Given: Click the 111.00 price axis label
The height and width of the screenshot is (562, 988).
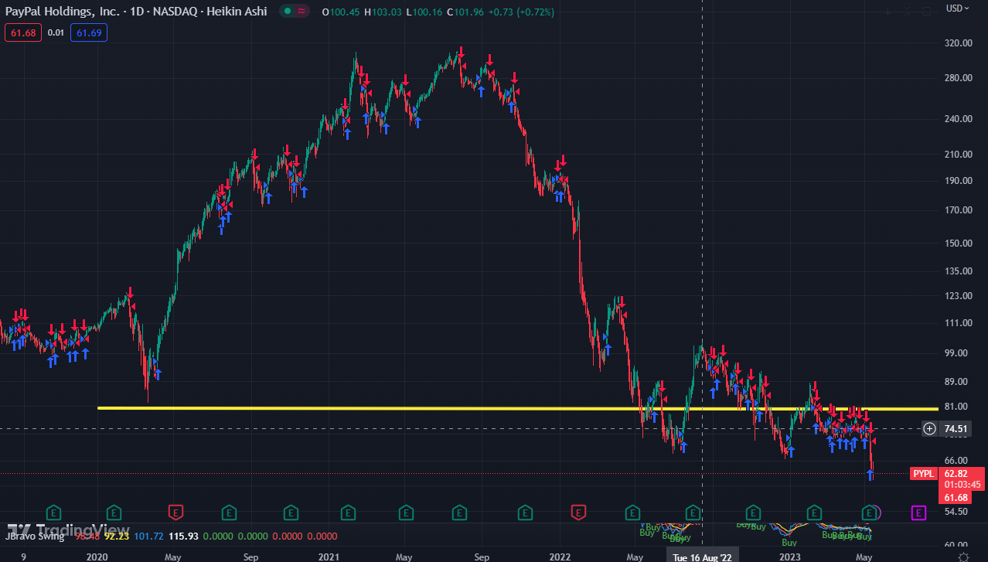Looking at the screenshot, I should [957, 323].
